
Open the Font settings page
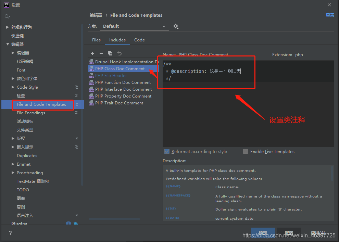[x=21, y=70]
